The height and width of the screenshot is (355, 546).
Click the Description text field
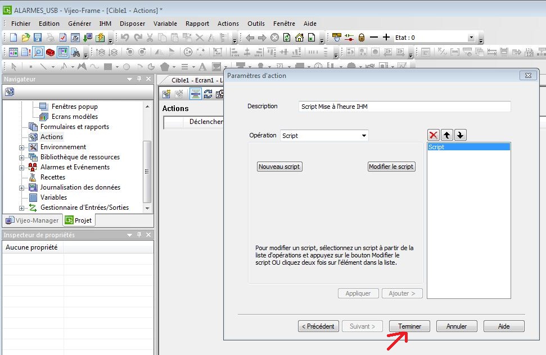(404, 107)
